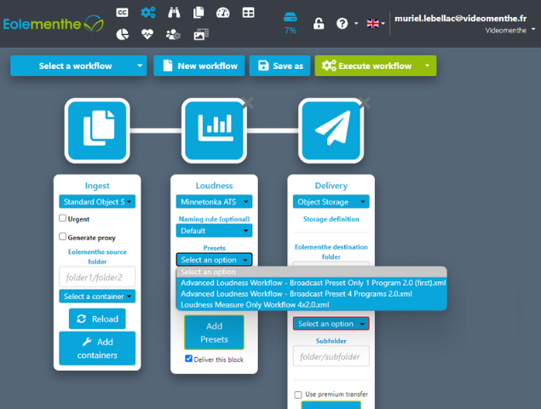Open the files copy icon in top toolbar
This screenshot has height=409, width=541.
point(199,13)
